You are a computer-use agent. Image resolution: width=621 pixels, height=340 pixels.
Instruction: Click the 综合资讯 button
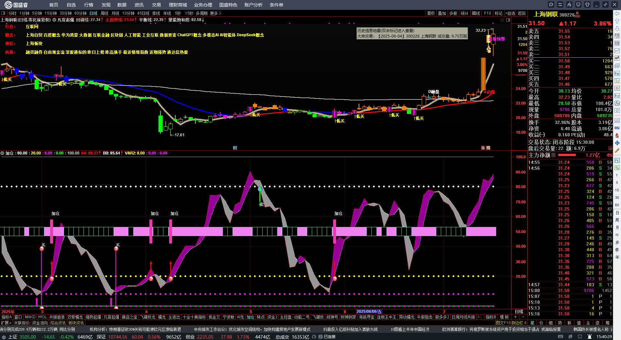coord(58,323)
